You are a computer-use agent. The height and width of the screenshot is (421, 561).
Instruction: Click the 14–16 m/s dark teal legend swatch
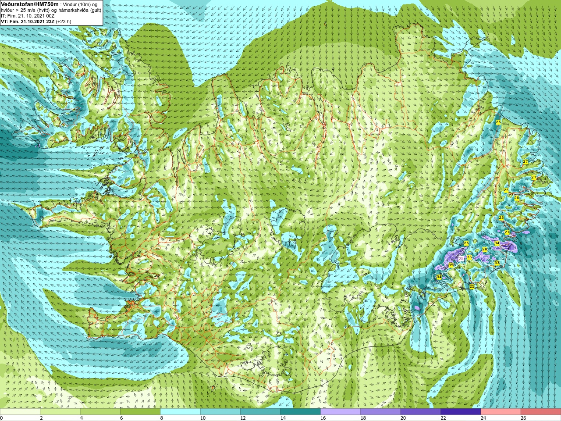point(301,412)
